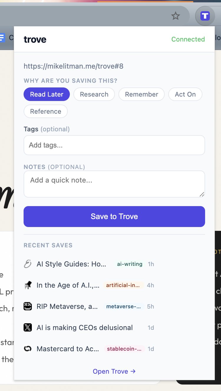This screenshot has width=221, height=391.
Task: Click the trove wordmark logo
Action: pyautogui.click(x=35, y=39)
